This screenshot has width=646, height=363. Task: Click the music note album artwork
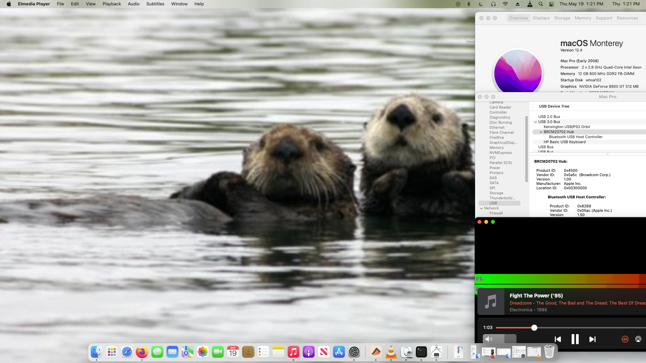click(491, 301)
